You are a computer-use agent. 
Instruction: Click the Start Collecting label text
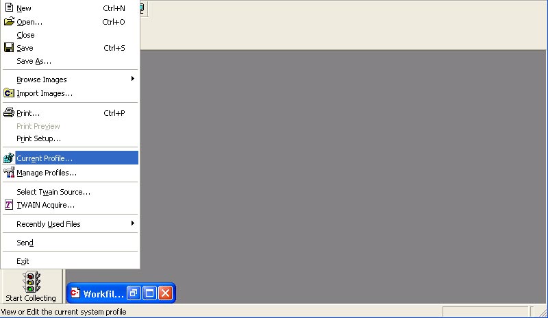(31, 298)
